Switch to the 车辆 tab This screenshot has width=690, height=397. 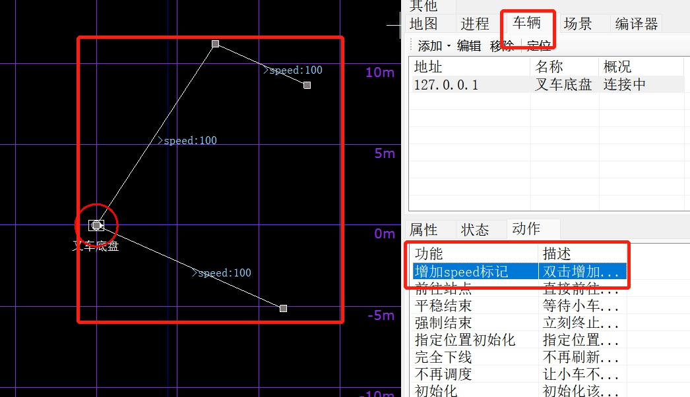click(x=527, y=23)
